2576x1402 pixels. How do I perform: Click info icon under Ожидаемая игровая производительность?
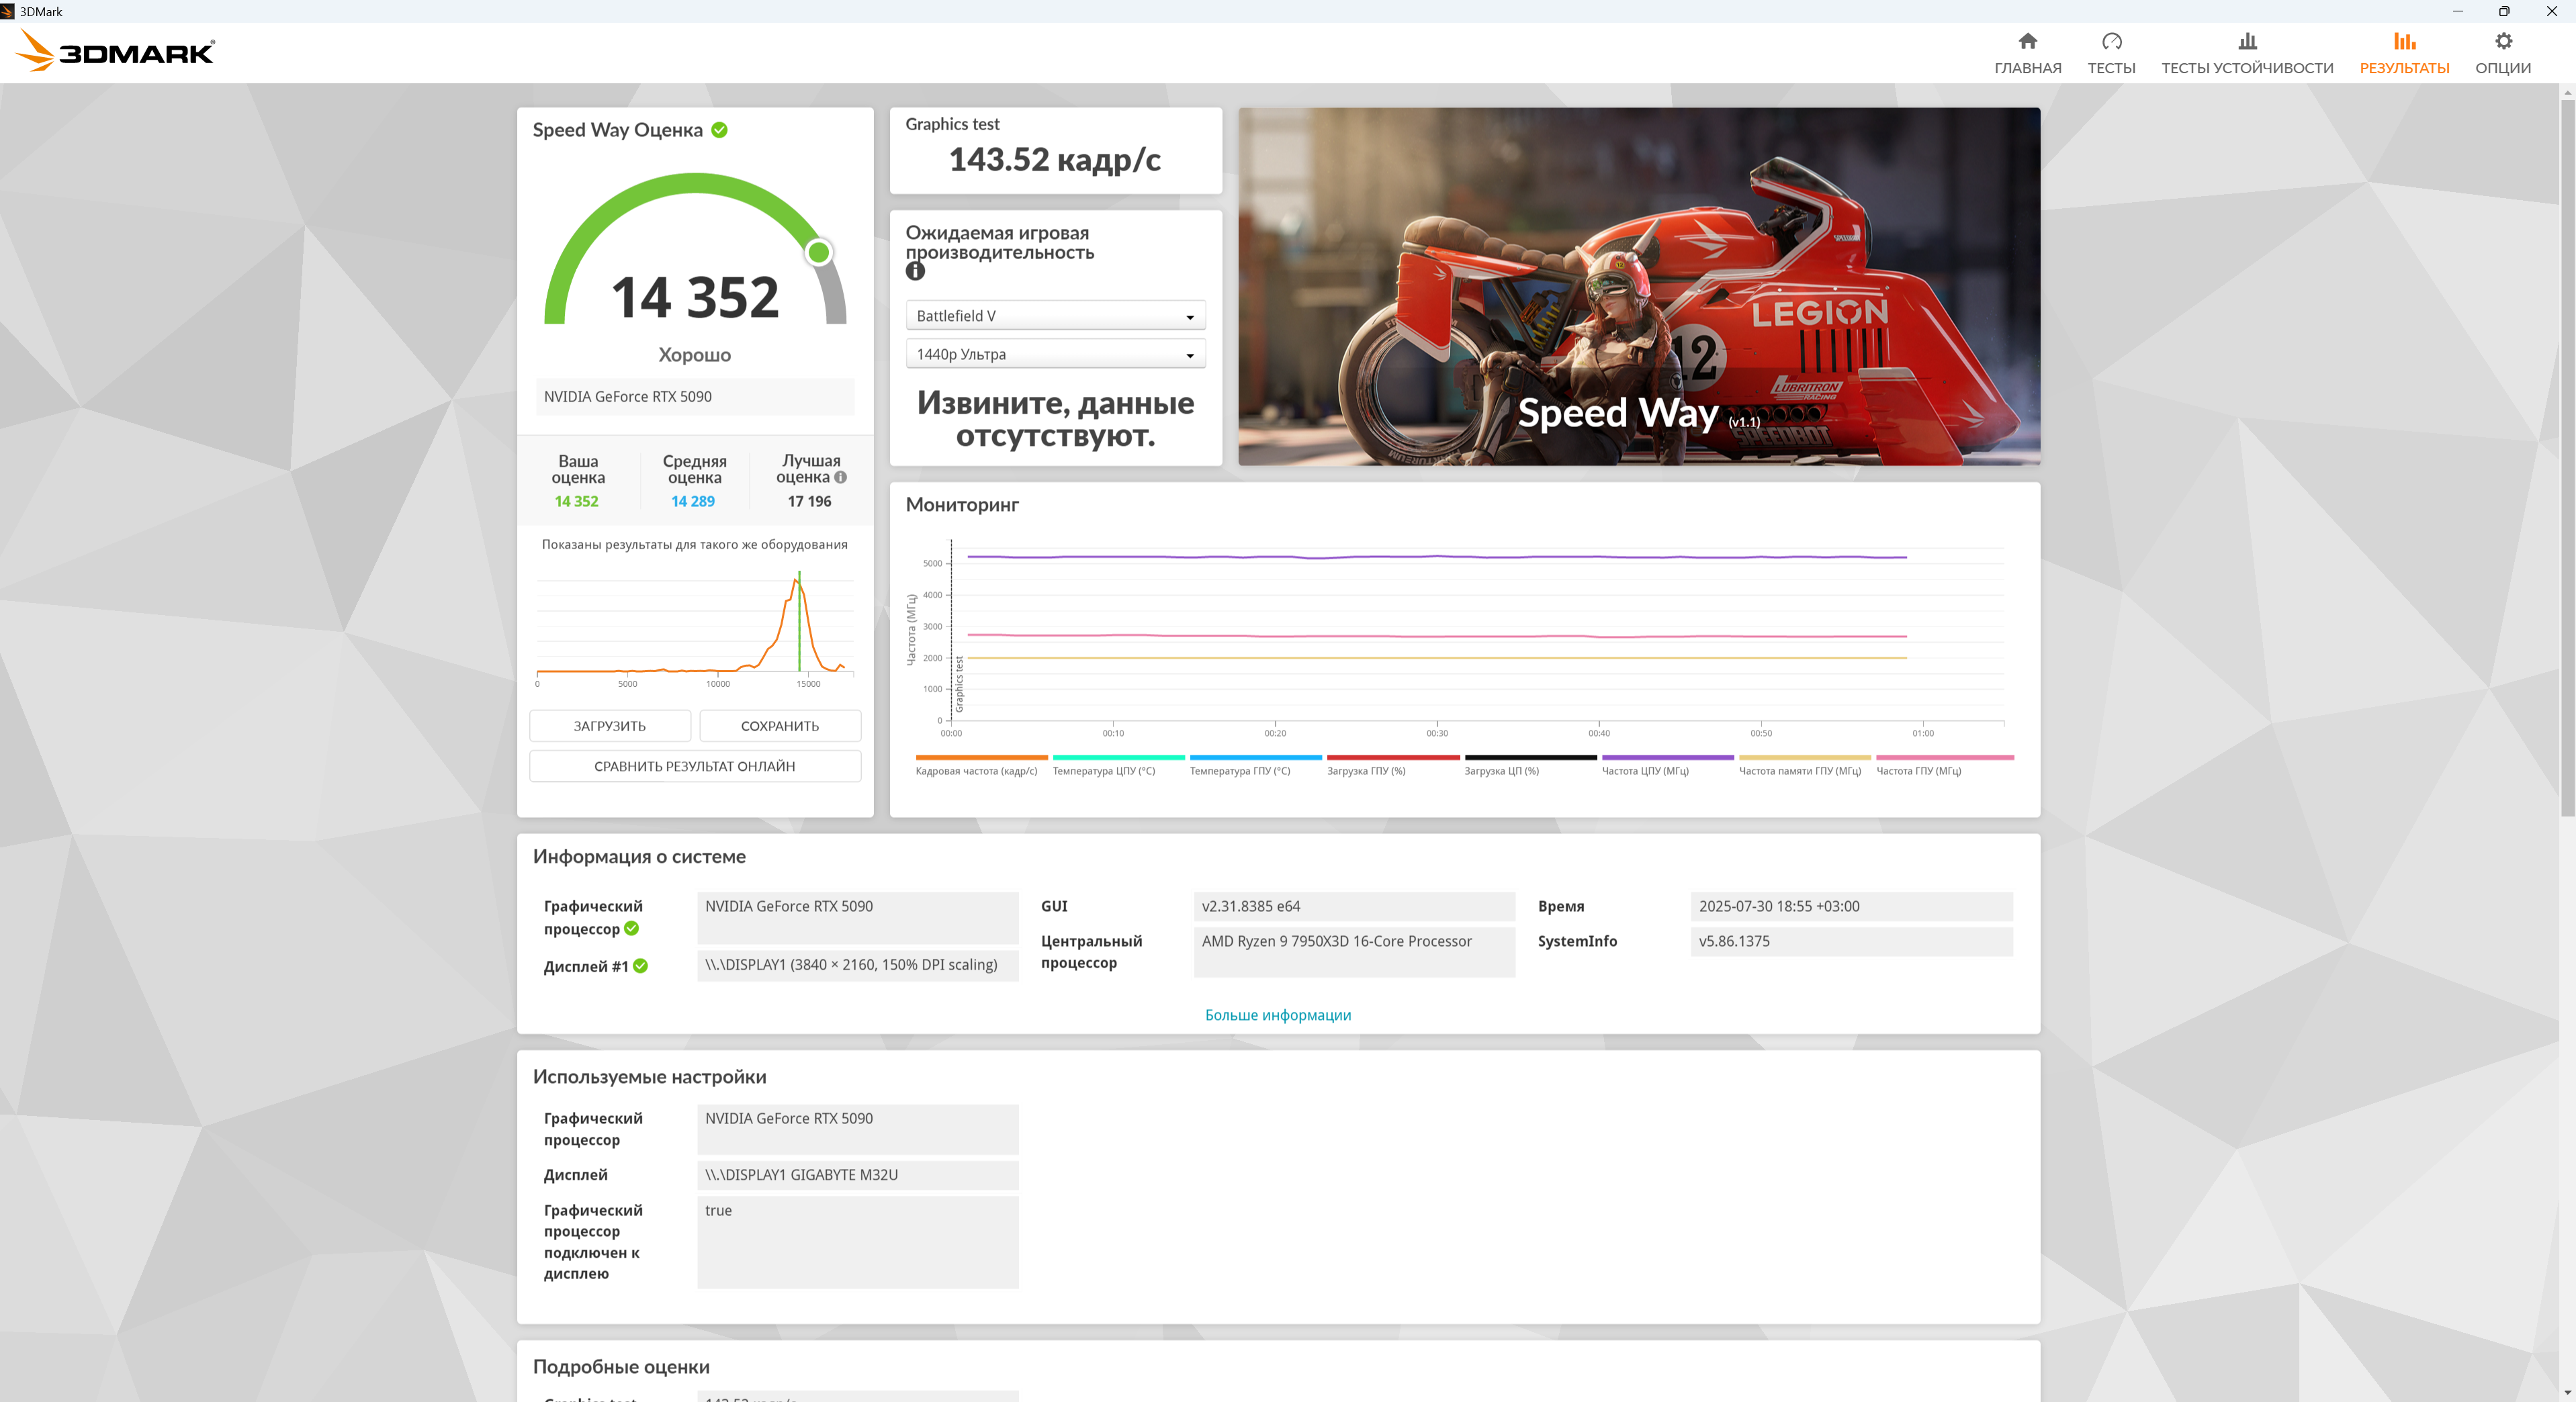pyautogui.click(x=915, y=271)
